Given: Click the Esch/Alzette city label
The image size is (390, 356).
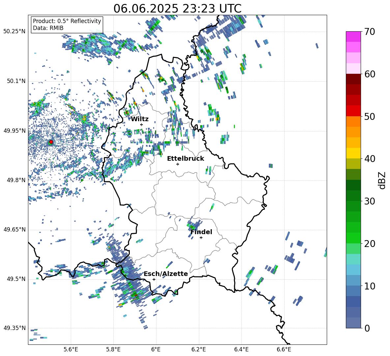Looking at the screenshot, I should click(166, 274).
